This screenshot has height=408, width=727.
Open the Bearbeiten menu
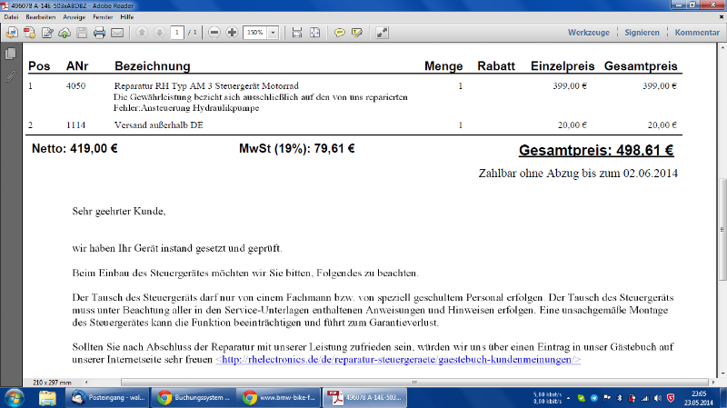(41, 17)
